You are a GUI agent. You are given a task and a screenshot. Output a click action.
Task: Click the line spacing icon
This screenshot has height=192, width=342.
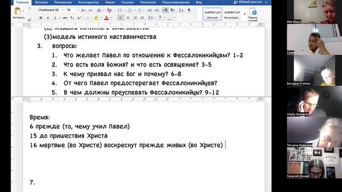point(150,18)
